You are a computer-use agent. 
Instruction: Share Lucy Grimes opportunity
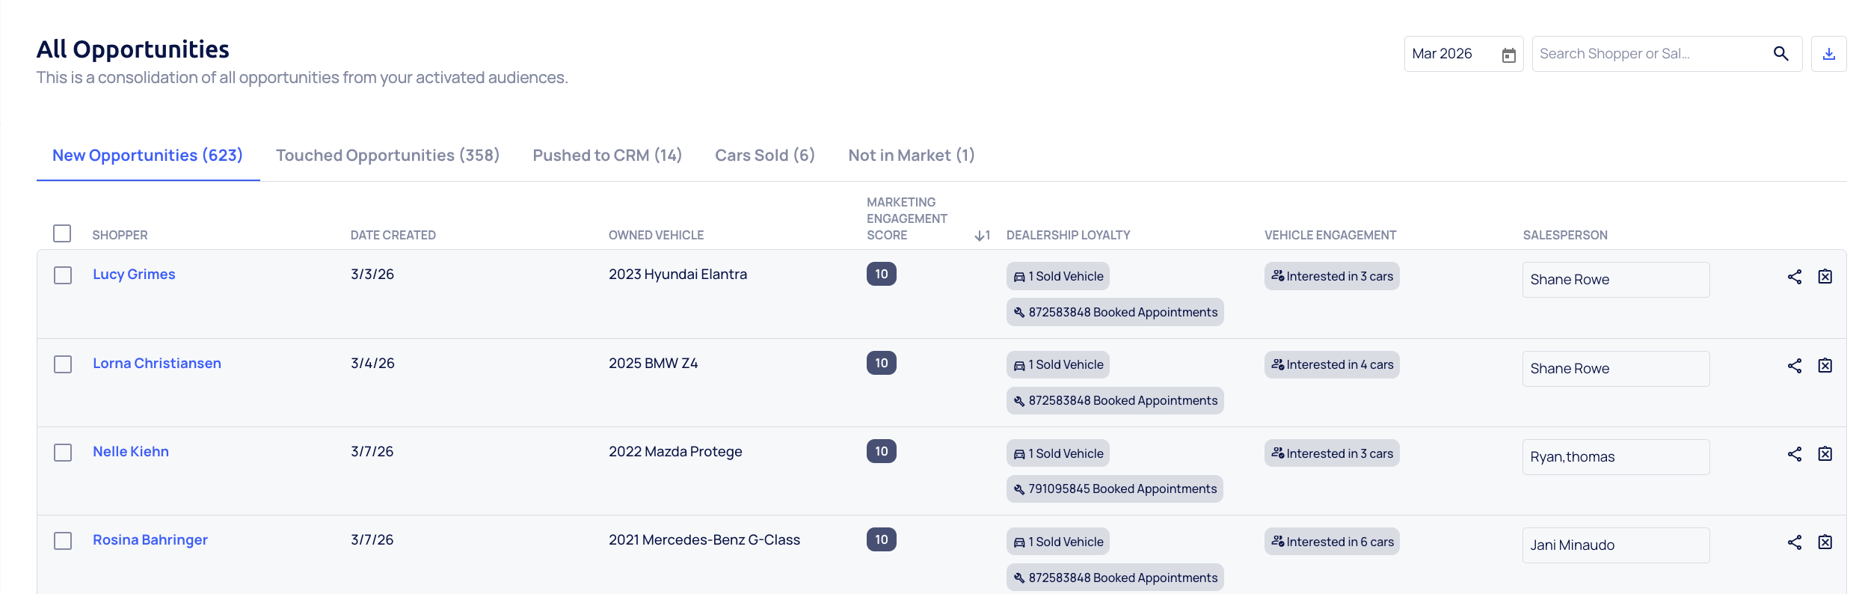1794,277
